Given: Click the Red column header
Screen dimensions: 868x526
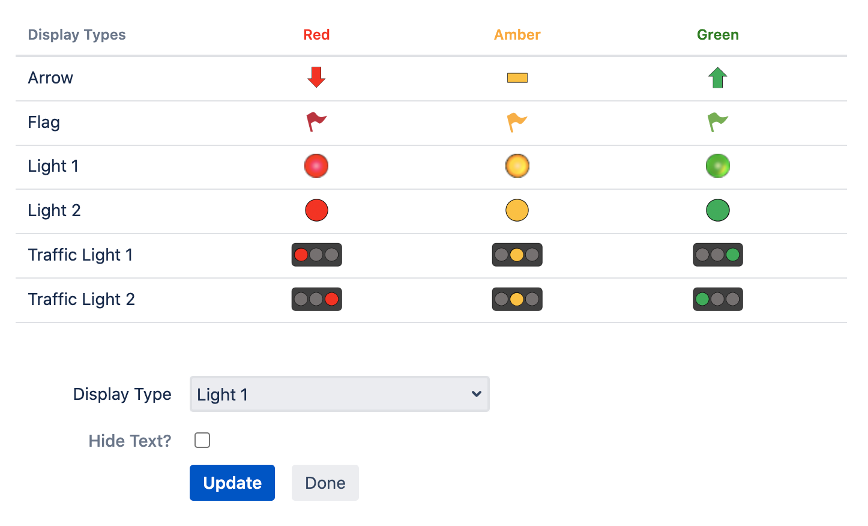Looking at the screenshot, I should [x=316, y=35].
